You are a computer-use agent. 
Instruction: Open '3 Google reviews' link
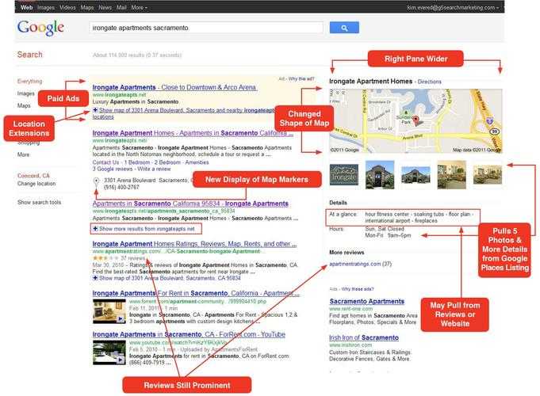pyautogui.click(x=113, y=169)
